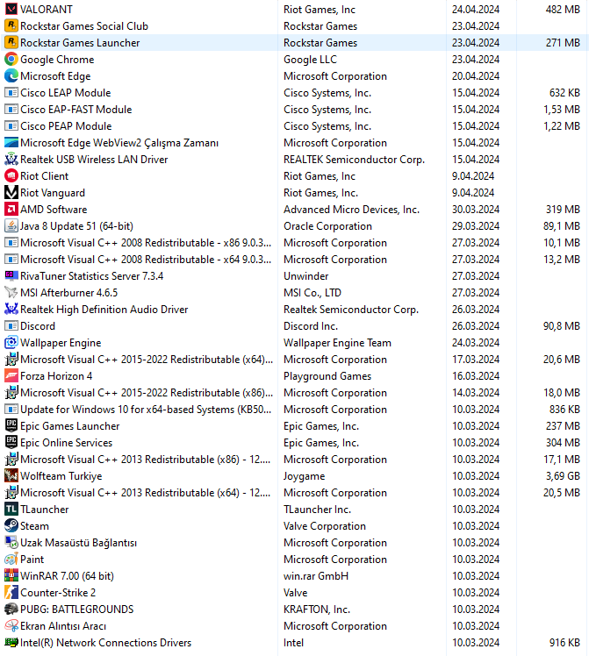Select the Cisco LEAP Module icon
Screen dimensions: 589x656
11,92
